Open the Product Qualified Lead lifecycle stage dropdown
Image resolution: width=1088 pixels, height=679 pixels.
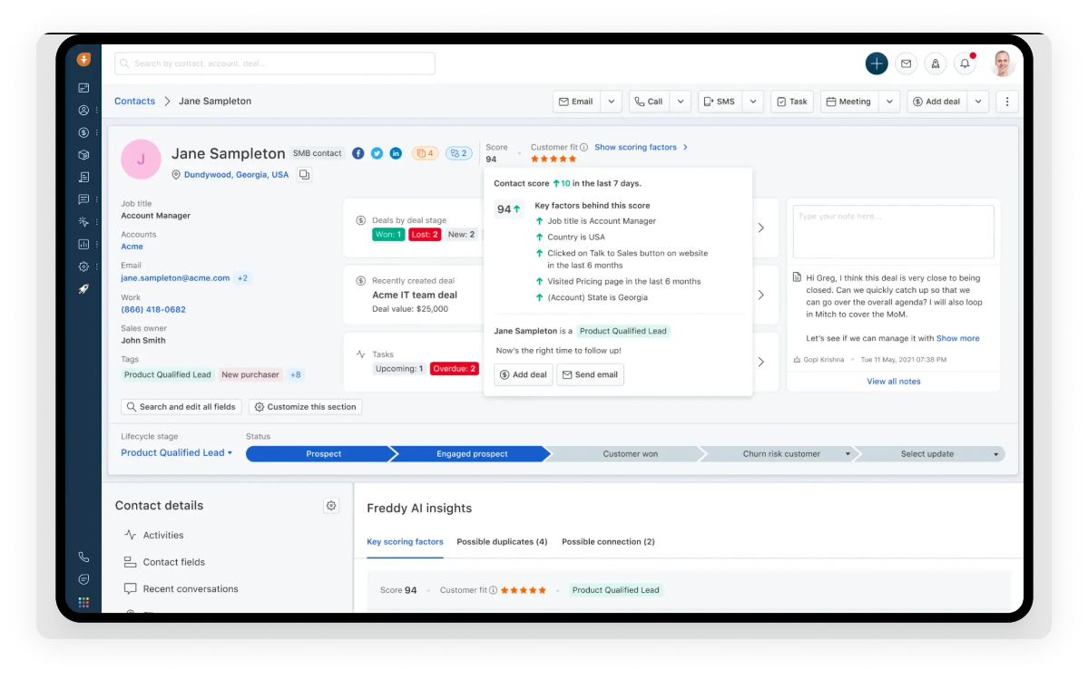(176, 453)
